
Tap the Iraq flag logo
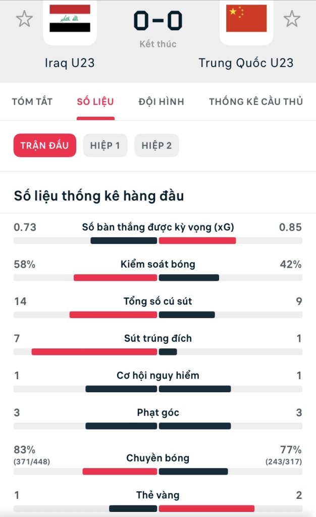(70, 20)
